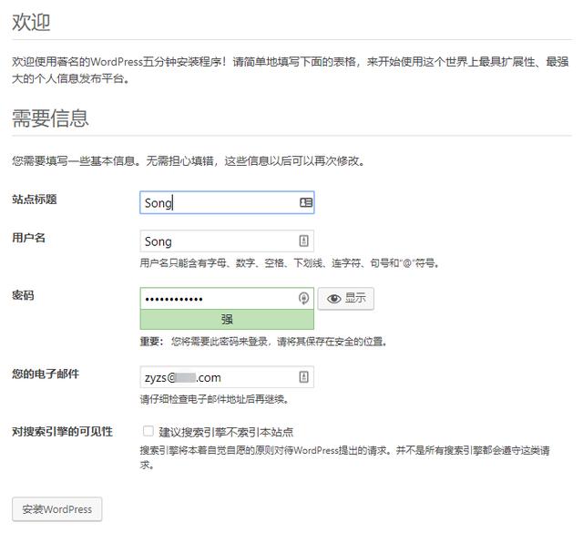Click the 对搜索引擎的可见性 label
The width and height of the screenshot is (583, 533).
(62, 431)
